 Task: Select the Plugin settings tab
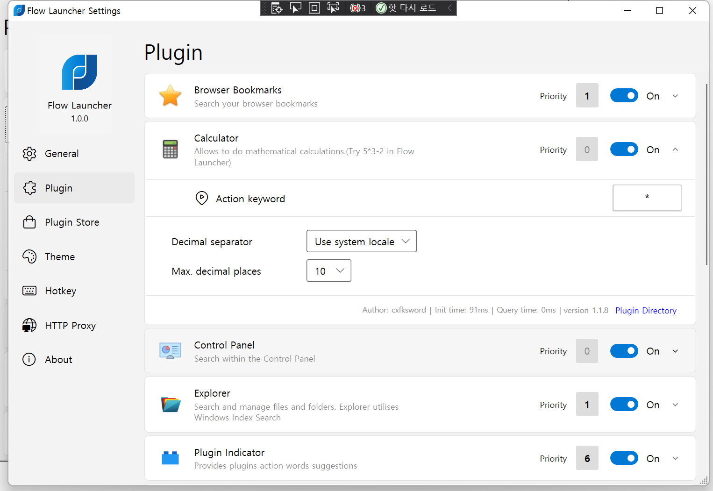(74, 188)
